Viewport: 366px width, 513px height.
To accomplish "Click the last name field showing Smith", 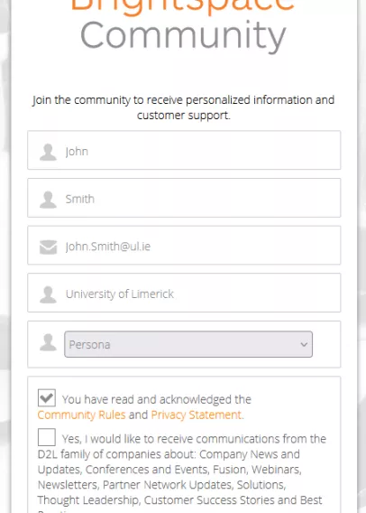I will click(184, 198).
